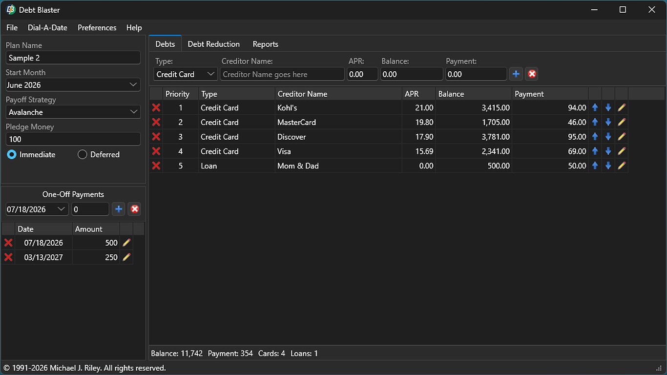The height and width of the screenshot is (375, 667).
Task: Move Mom & Dad loan up
Action: pos(595,166)
